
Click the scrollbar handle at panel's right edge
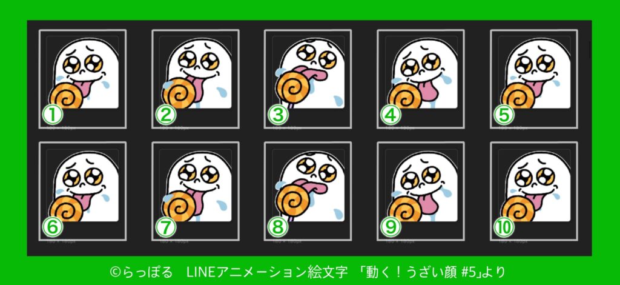pyautogui.click(x=590, y=50)
